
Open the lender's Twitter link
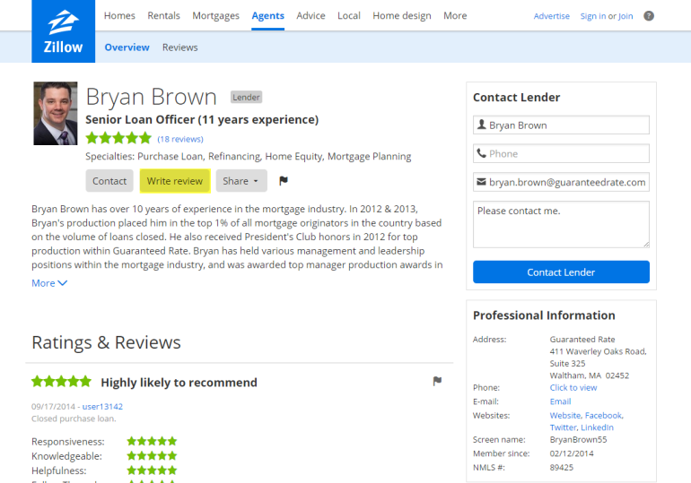pos(564,427)
